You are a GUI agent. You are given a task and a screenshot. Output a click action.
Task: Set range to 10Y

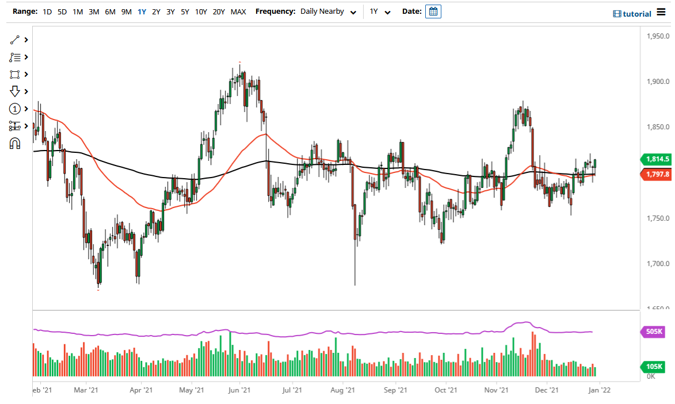pos(201,11)
